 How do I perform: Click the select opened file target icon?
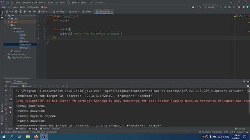[x=16, y=12]
